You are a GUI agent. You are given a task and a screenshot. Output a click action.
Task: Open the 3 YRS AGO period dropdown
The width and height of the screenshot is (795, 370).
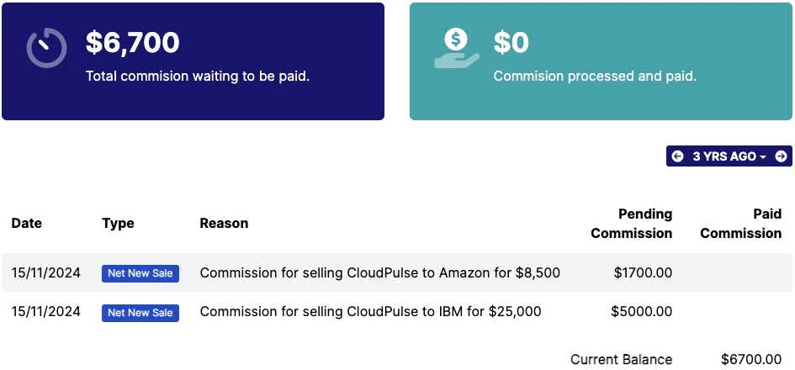tap(729, 156)
